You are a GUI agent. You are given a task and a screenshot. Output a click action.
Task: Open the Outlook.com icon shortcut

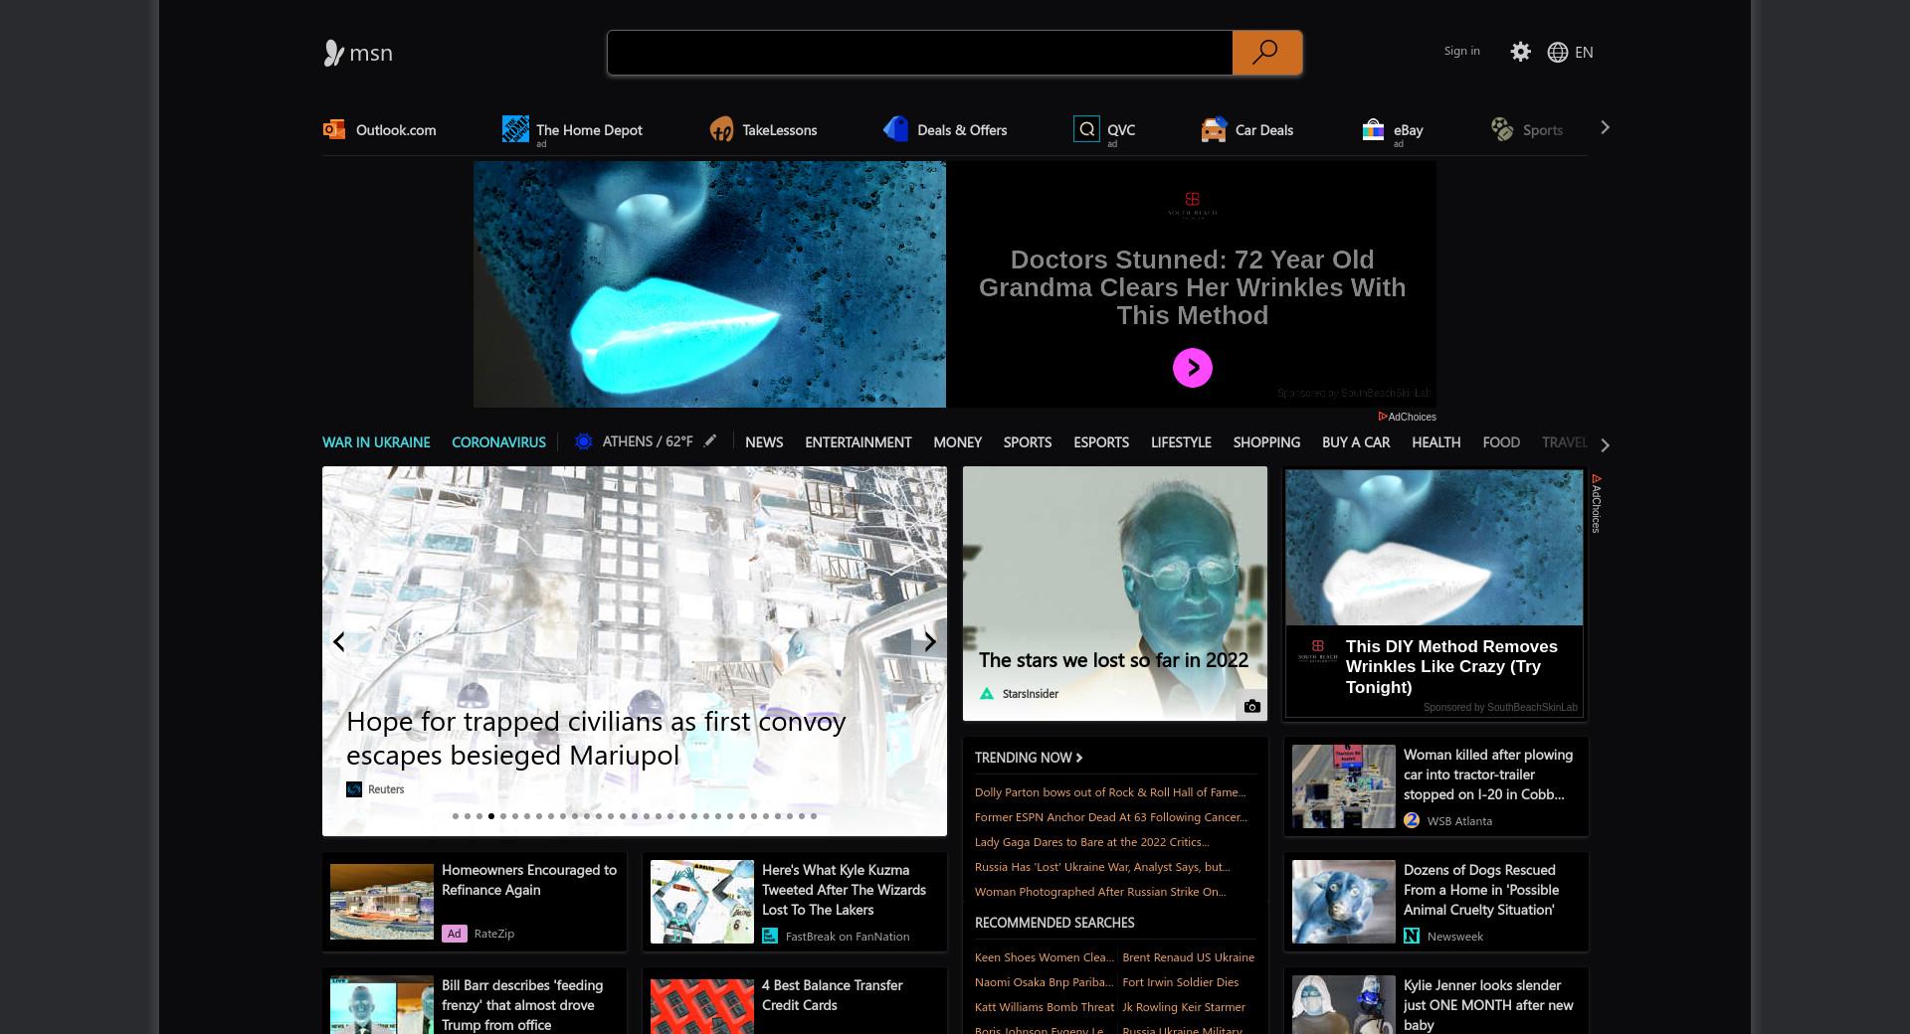coord(333,129)
